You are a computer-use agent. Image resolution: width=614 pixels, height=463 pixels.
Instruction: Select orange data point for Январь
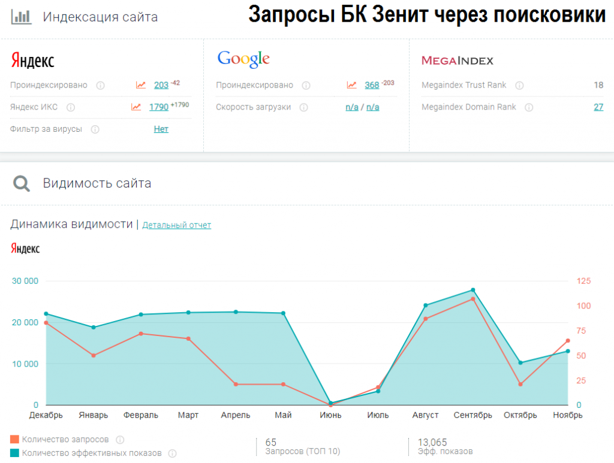pos(94,355)
